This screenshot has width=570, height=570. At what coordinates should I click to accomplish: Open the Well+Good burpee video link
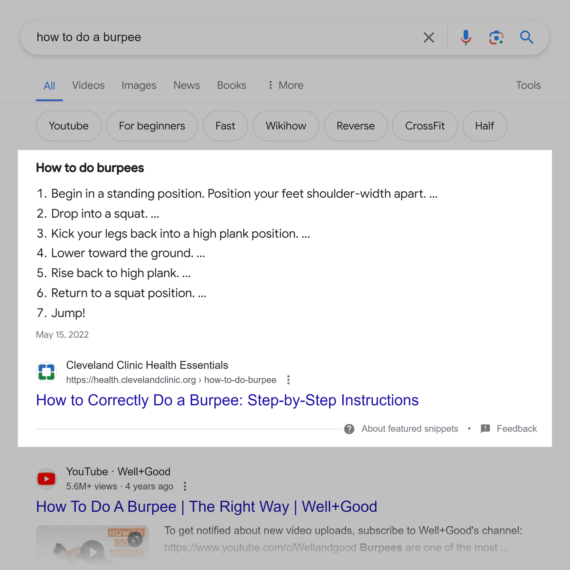(x=207, y=506)
